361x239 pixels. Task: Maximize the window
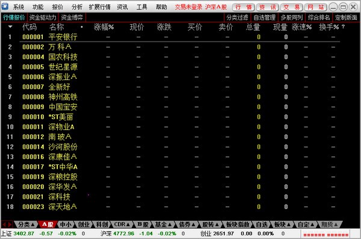pos(343,7)
